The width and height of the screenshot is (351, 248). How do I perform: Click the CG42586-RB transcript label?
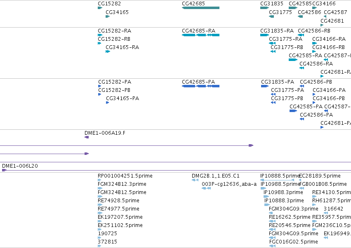[314, 30]
